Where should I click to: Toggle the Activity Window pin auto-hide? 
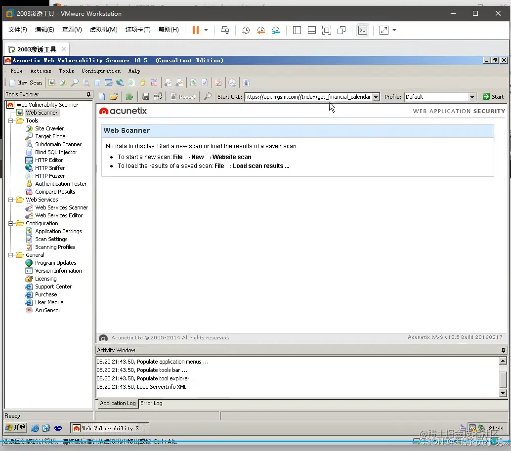click(503, 350)
